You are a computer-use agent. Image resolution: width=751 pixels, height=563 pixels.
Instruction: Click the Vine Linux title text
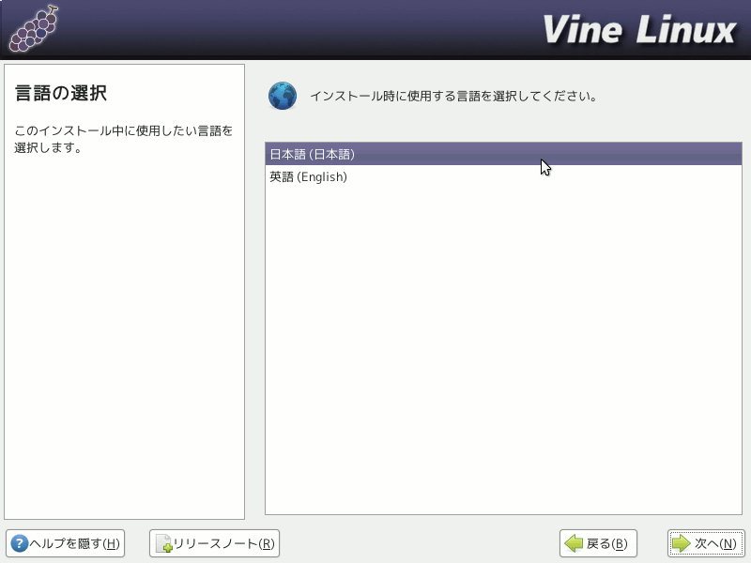coord(639,30)
